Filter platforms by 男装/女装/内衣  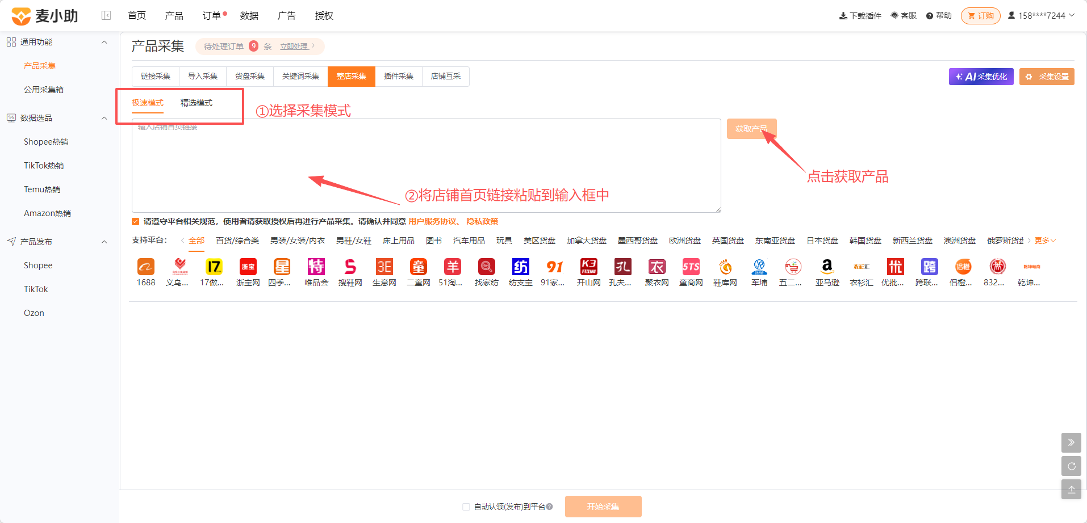(298, 241)
